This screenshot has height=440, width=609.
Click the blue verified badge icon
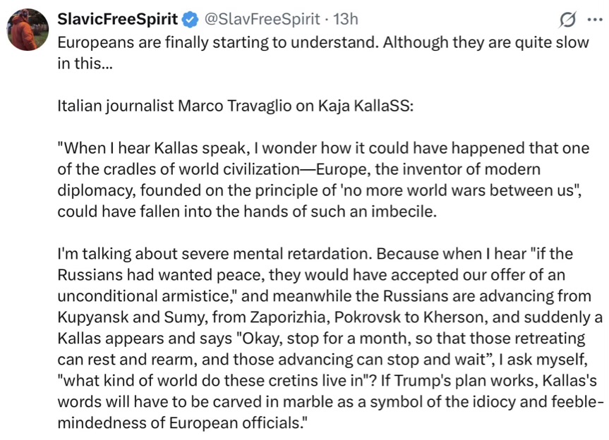click(191, 19)
